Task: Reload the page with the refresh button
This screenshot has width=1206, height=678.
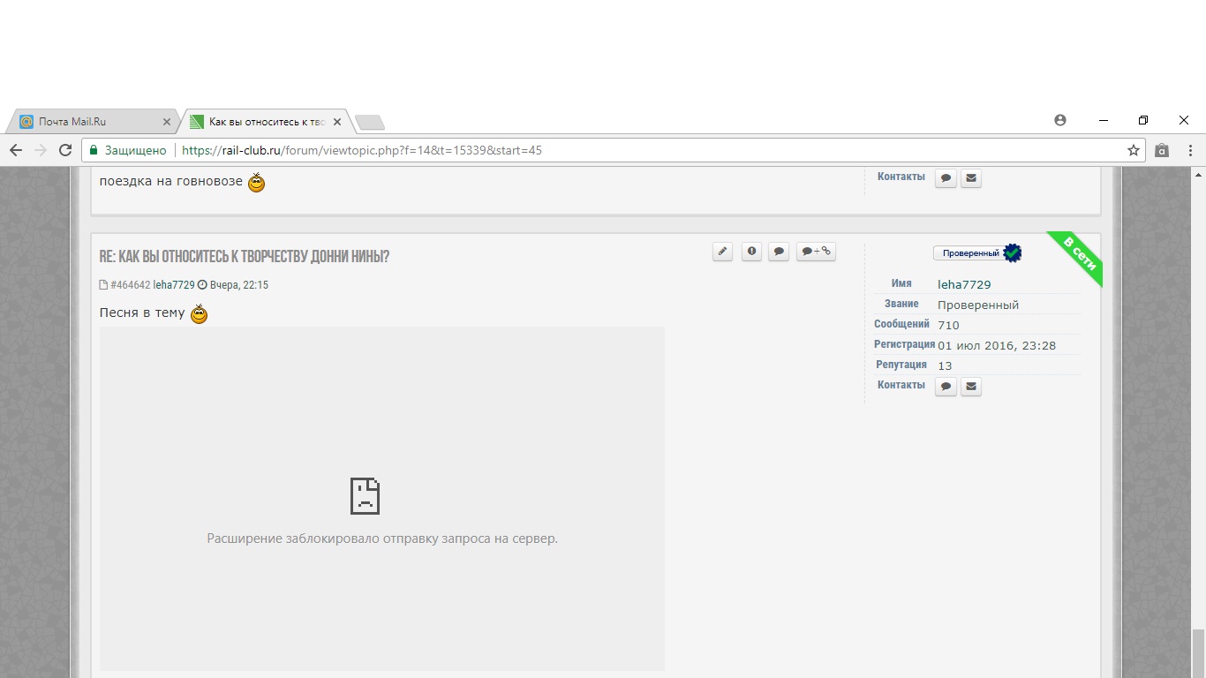Action: (x=64, y=150)
